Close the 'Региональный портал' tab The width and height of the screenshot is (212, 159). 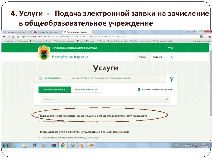[x=90, y=32]
